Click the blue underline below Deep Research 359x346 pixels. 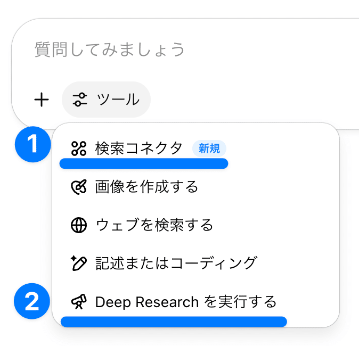tap(174, 321)
